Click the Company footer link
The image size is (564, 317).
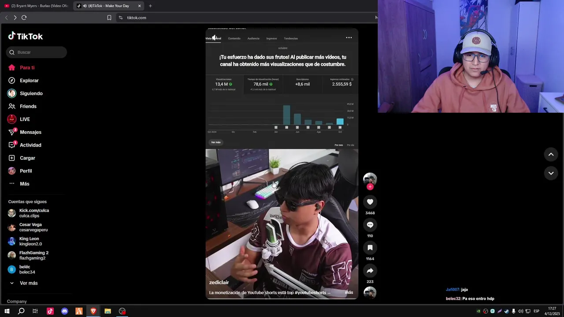tap(17, 302)
